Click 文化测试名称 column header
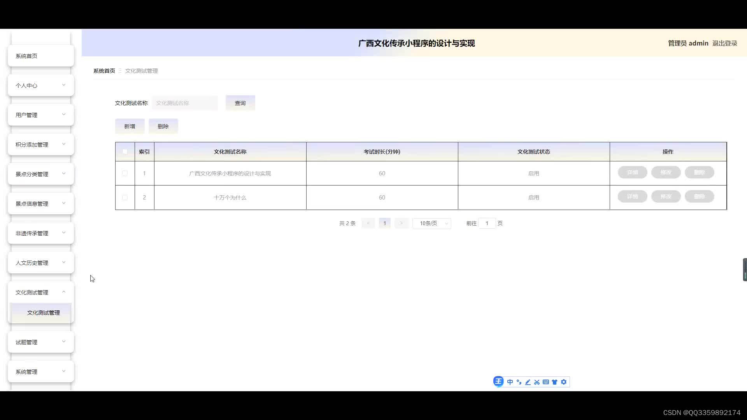747x420 pixels. 230,152
